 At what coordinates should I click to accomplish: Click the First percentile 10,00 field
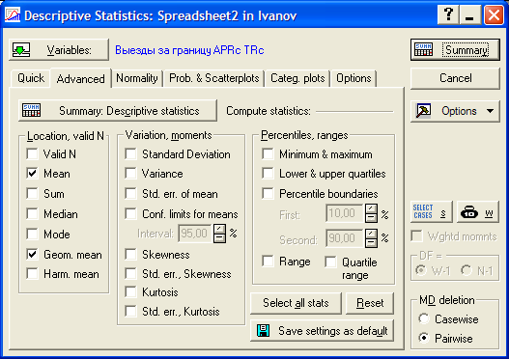(x=345, y=213)
